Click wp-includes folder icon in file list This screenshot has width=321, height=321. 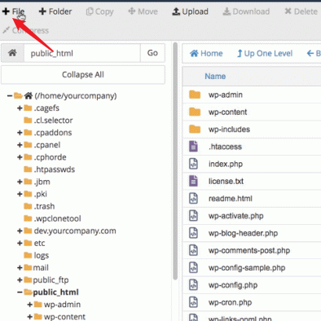(x=195, y=129)
